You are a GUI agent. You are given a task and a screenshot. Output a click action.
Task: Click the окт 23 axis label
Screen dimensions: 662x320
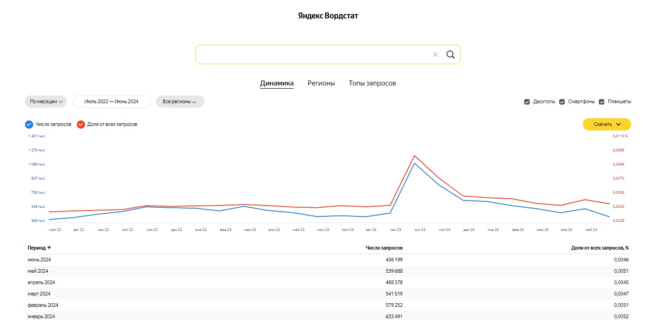click(x=420, y=230)
